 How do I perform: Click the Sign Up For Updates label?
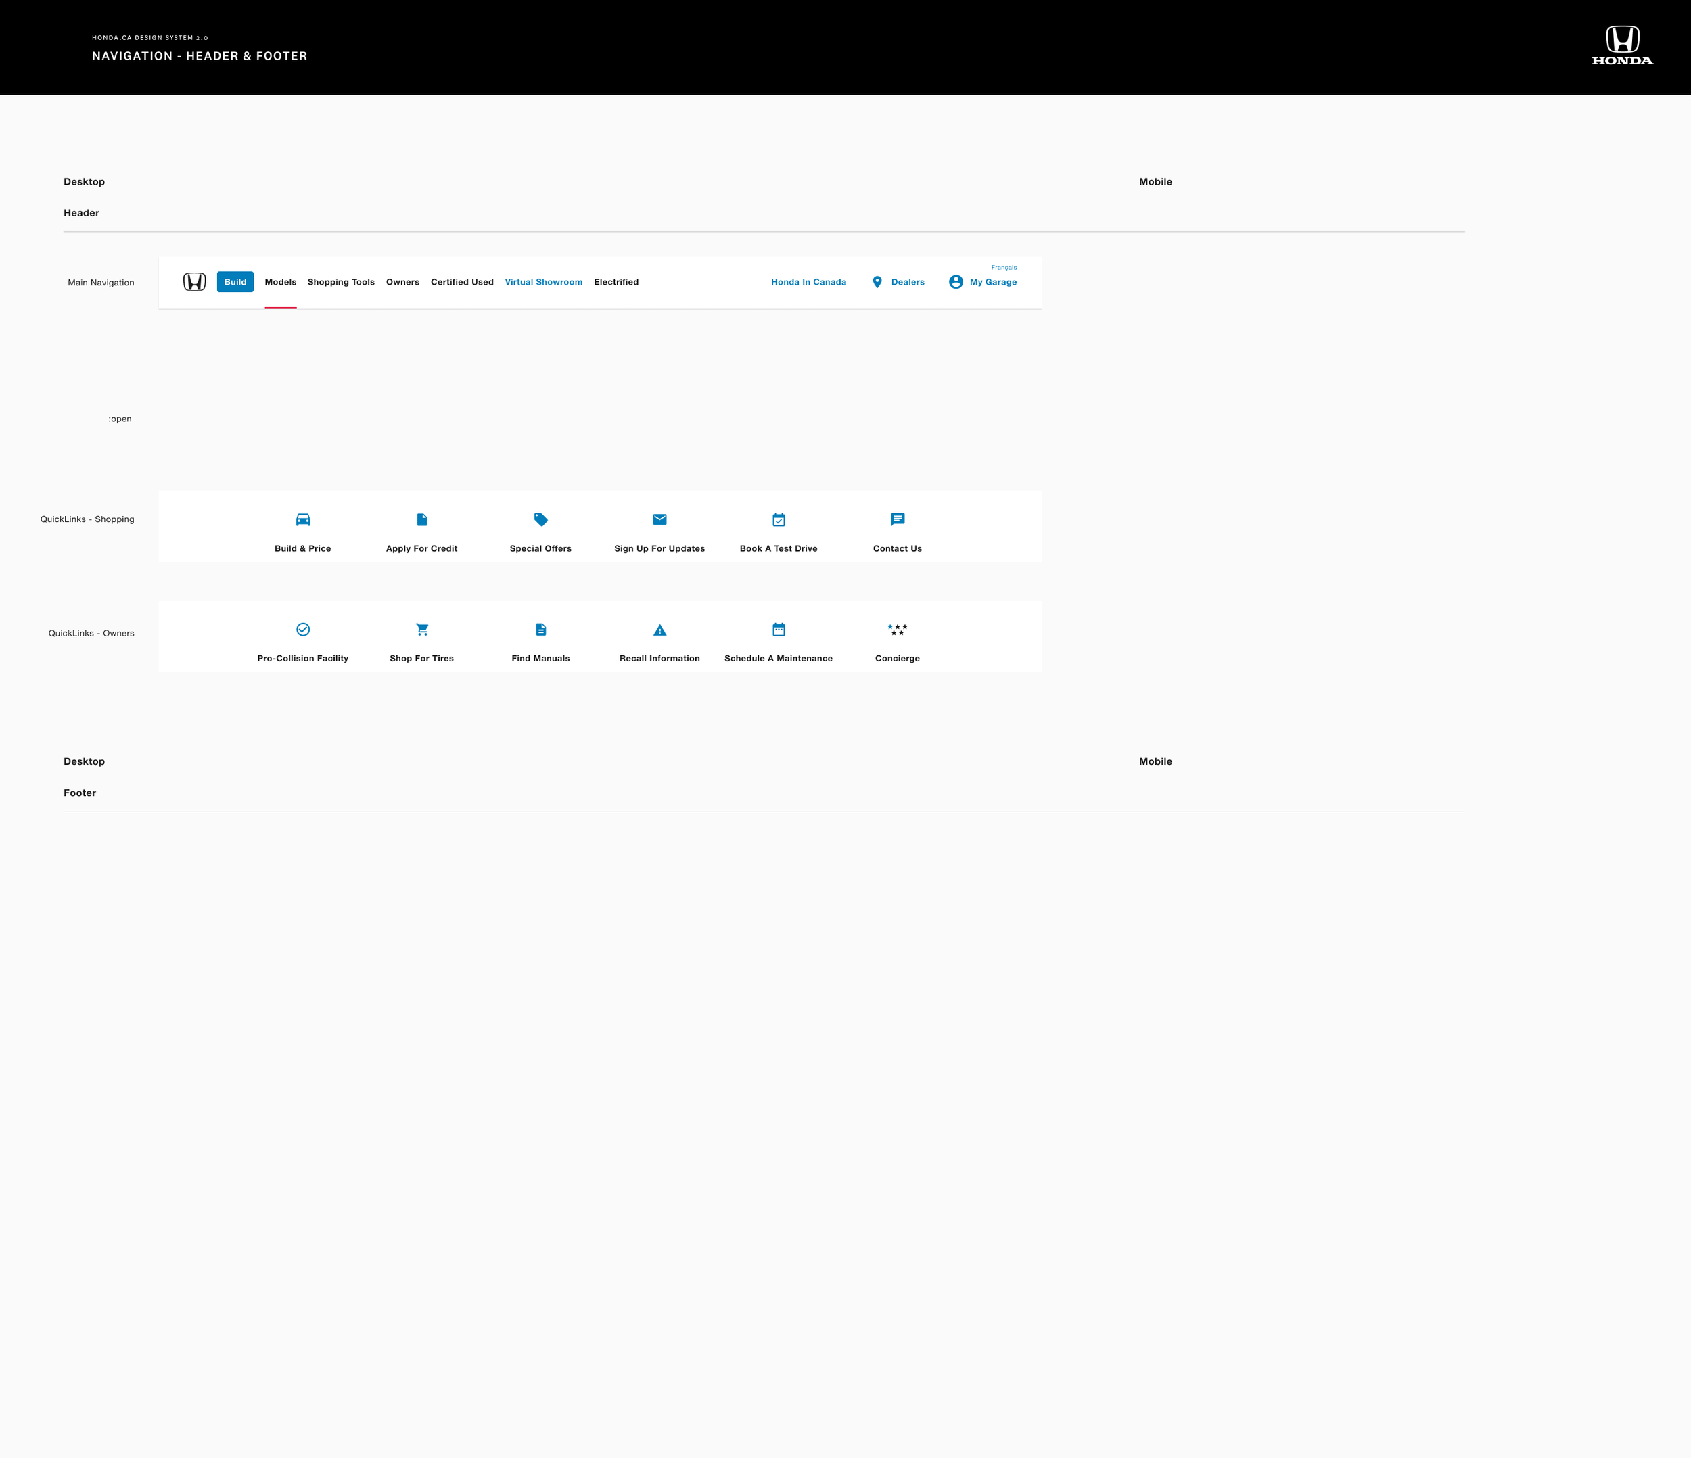tap(659, 549)
